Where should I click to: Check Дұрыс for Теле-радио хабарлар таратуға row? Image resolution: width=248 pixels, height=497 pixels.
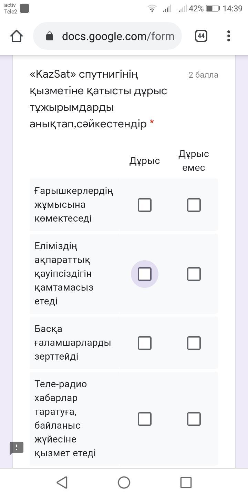click(x=145, y=419)
